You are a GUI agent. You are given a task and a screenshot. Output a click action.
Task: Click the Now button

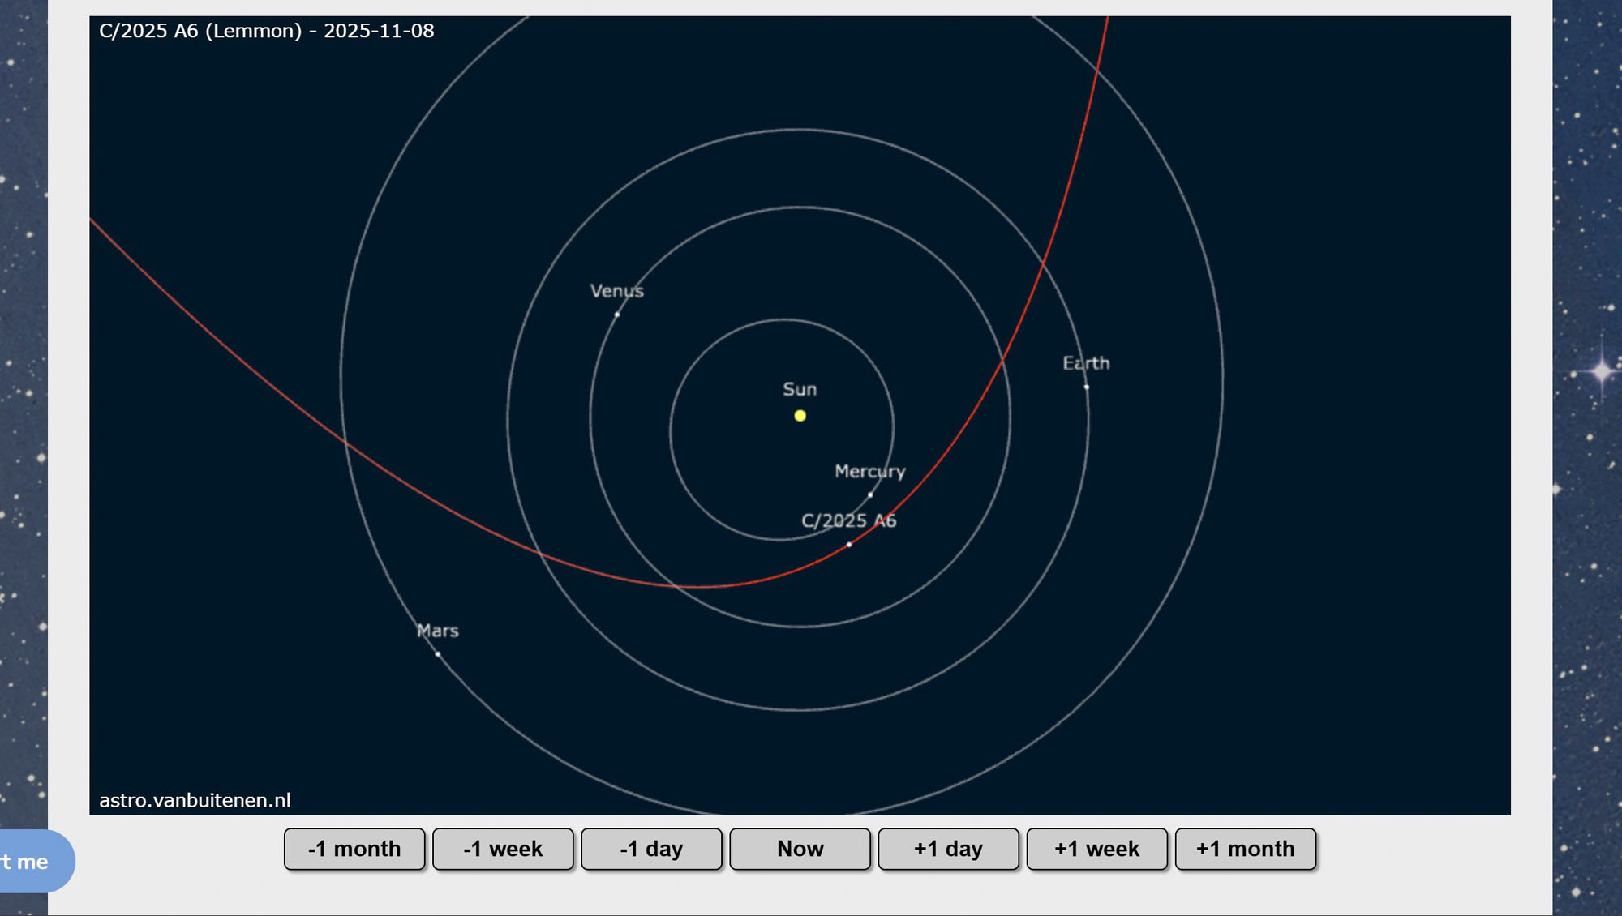(x=800, y=849)
